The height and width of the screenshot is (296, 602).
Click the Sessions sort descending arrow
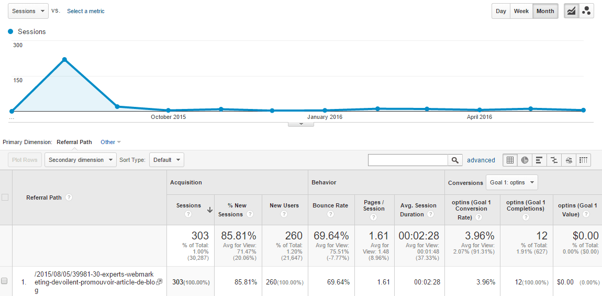pos(209,210)
